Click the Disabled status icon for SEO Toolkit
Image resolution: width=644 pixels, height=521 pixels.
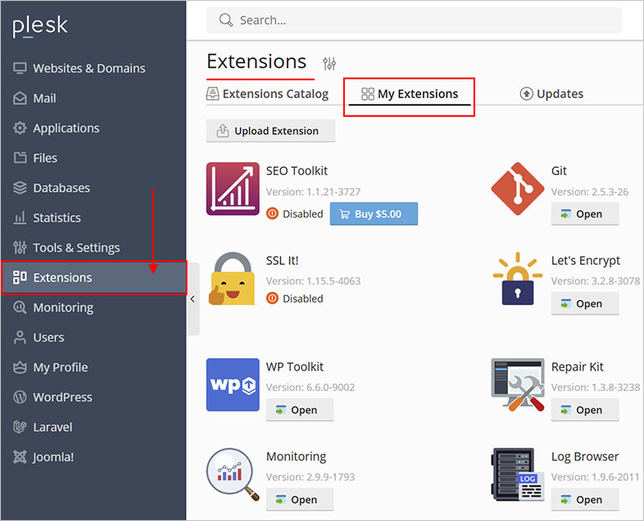272,213
